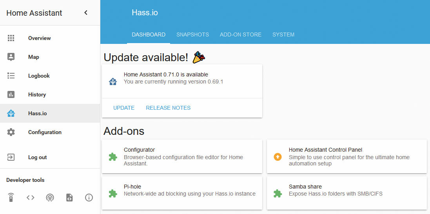Image resolution: width=430 pixels, height=214 pixels.
Task: Open the Services remote developer tool
Action: tap(11, 197)
